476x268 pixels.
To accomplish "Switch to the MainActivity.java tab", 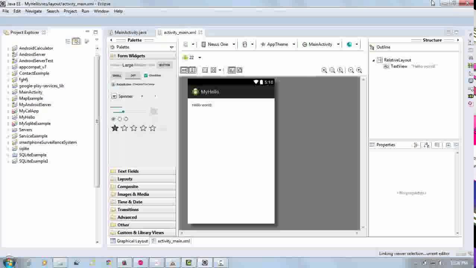I will tap(130, 32).
